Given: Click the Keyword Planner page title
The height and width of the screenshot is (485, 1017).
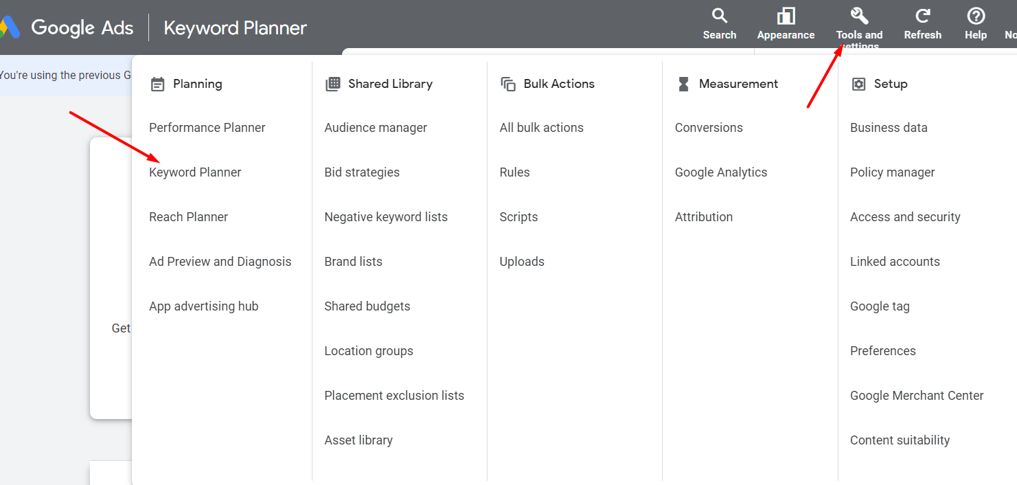Looking at the screenshot, I should 235,28.
